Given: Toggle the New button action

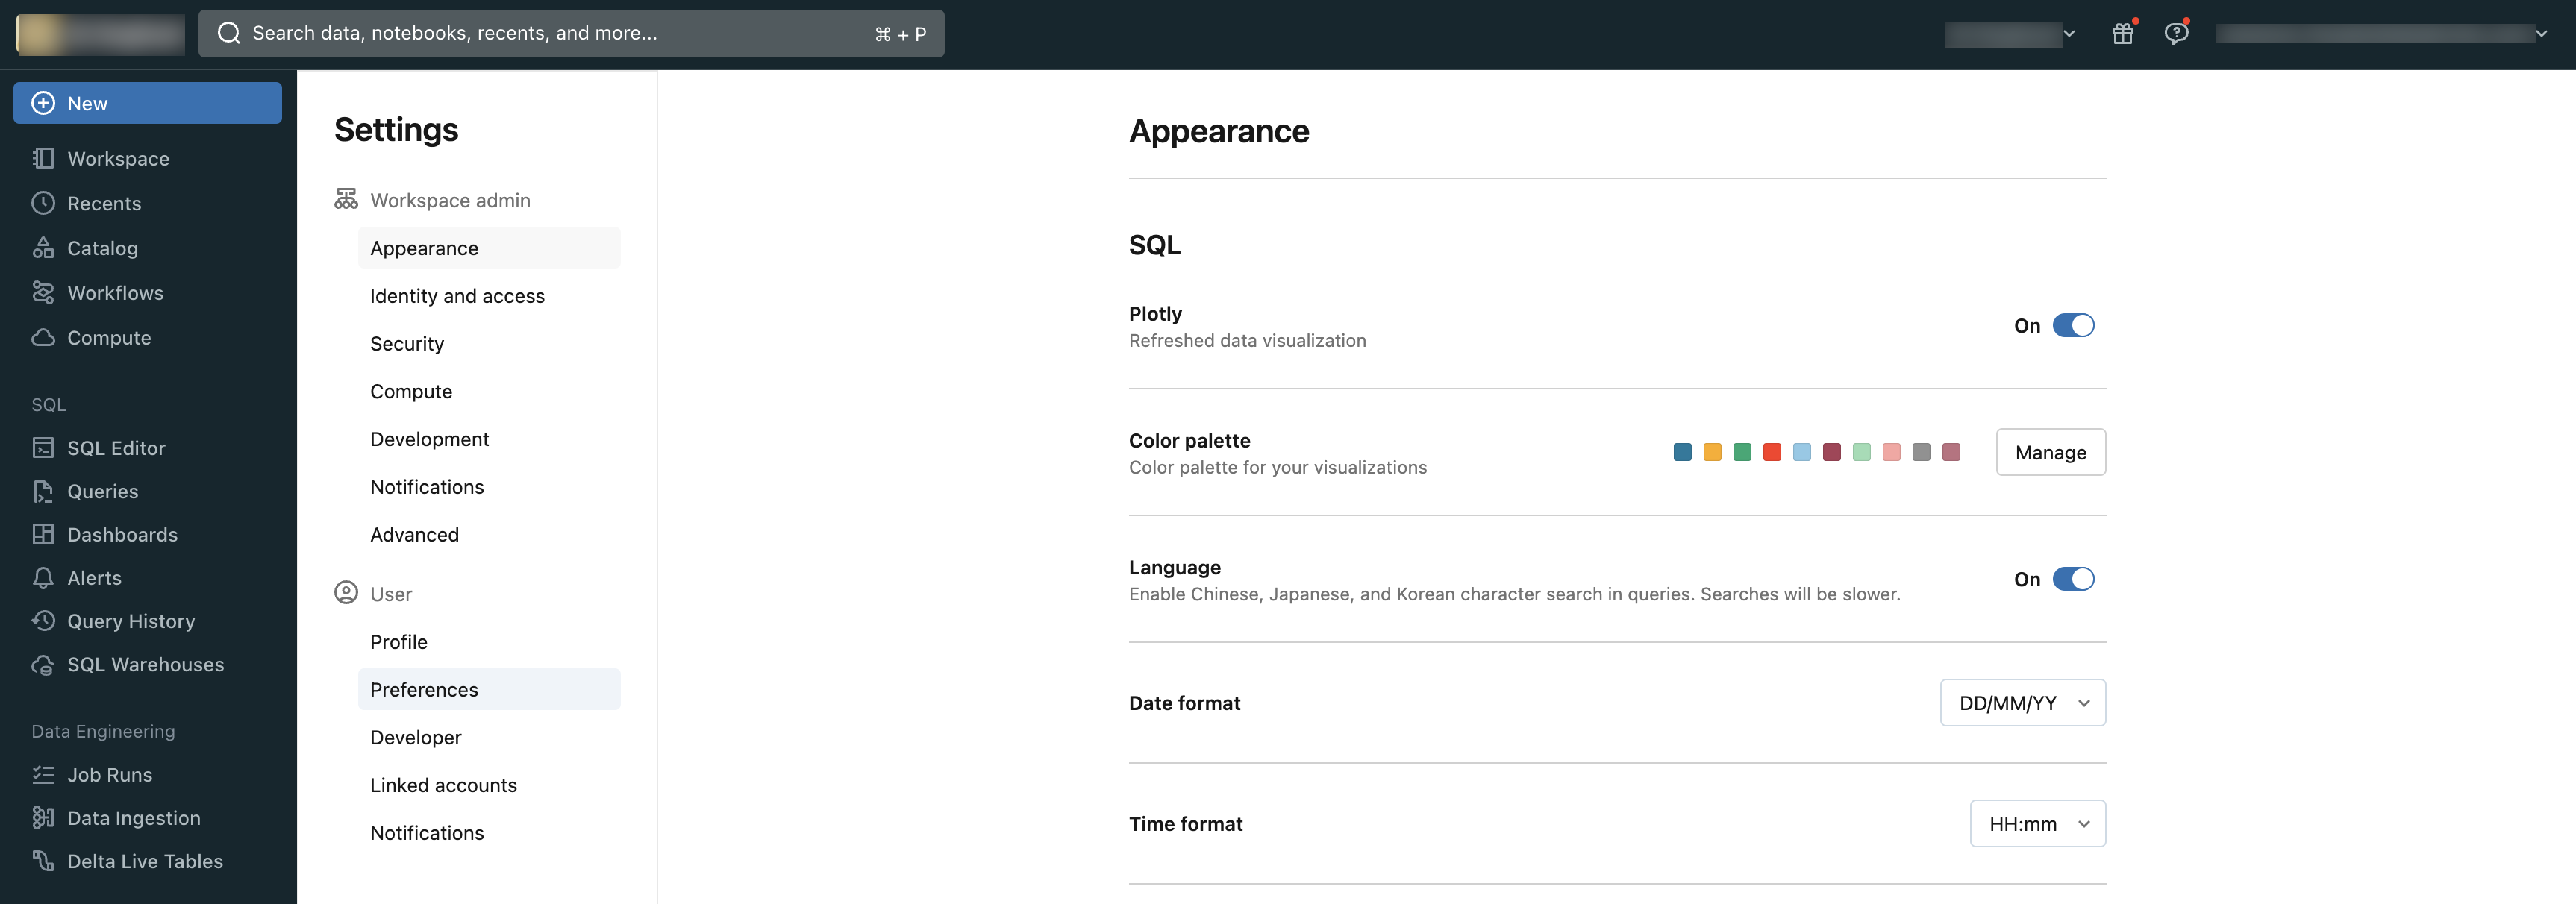Looking at the screenshot, I should pyautogui.click(x=148, y=101).
